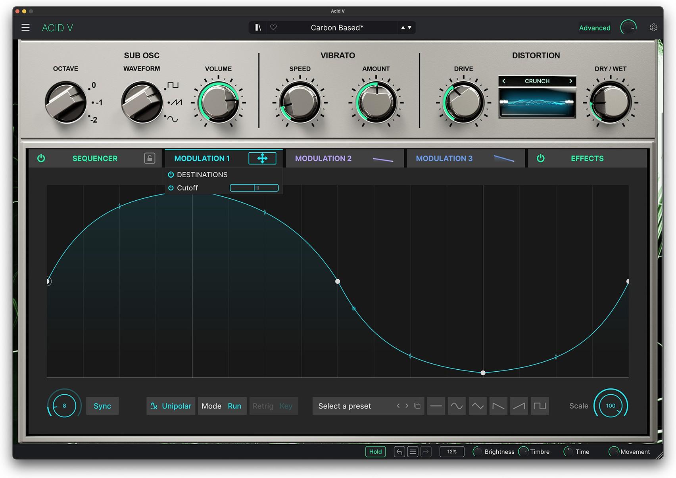Screen dimensions: 676x478
Task: Click the Brightness macro knob
Action: 478,451
